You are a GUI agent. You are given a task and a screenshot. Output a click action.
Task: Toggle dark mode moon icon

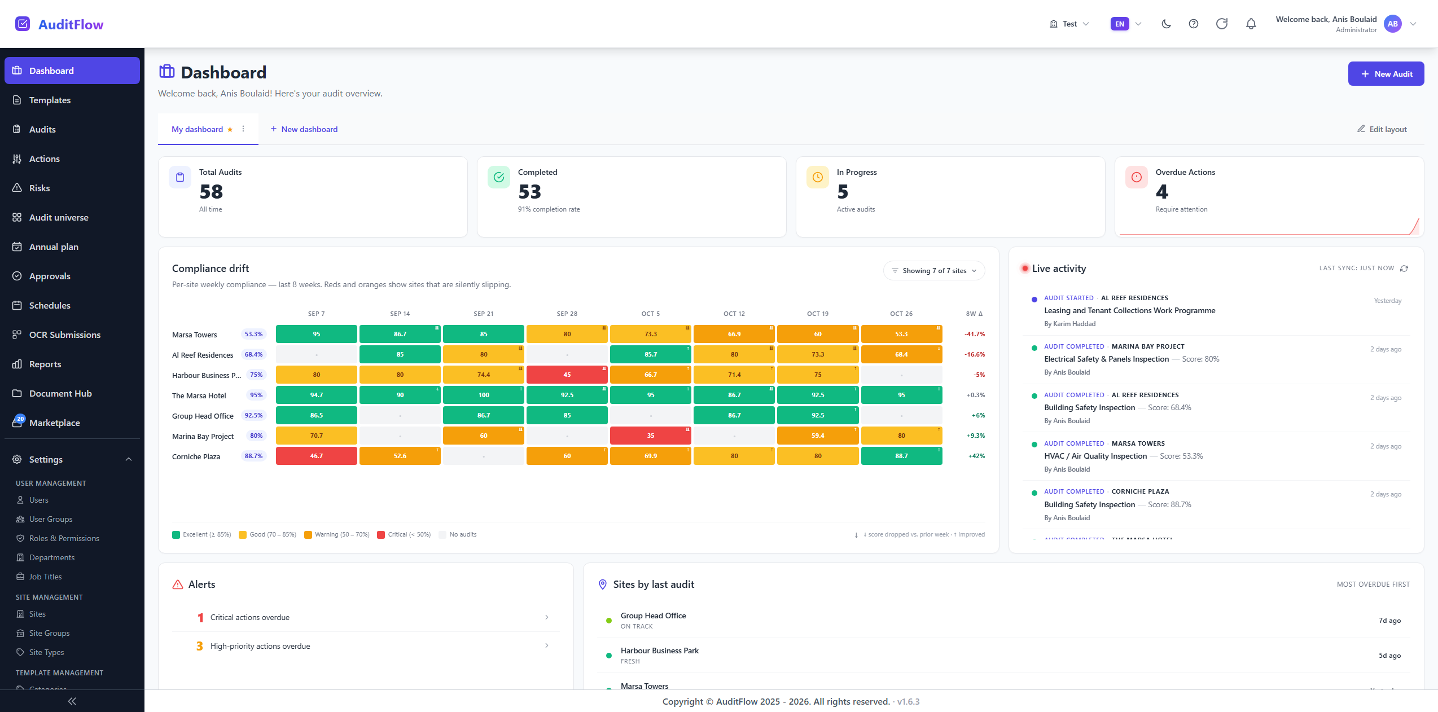pos(1166,24)
